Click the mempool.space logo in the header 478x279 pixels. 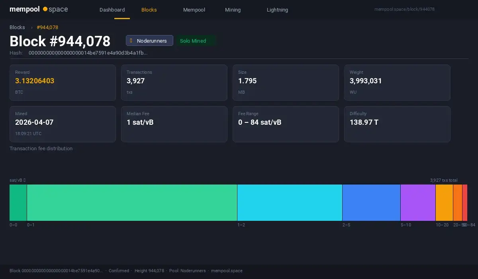(x=39, y=9)
